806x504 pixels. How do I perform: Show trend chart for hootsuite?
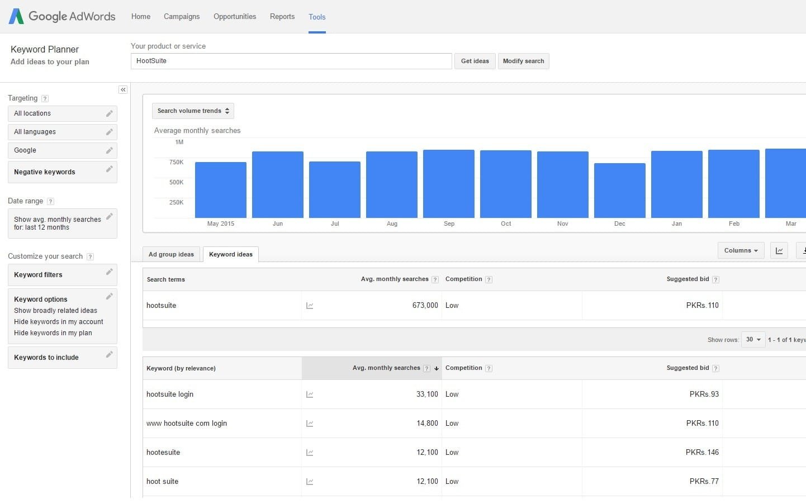[310, 306]
